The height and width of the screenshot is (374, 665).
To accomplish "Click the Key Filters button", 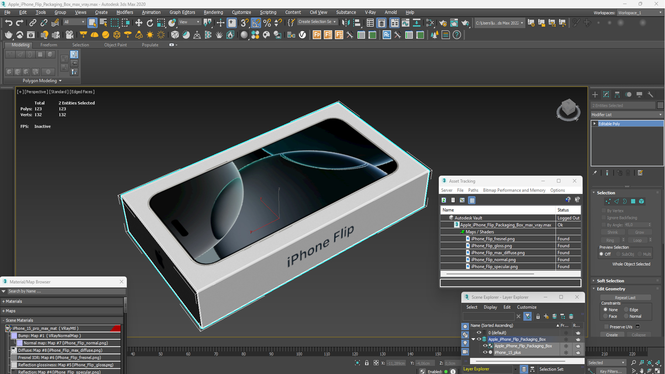I will pos(611,371).
